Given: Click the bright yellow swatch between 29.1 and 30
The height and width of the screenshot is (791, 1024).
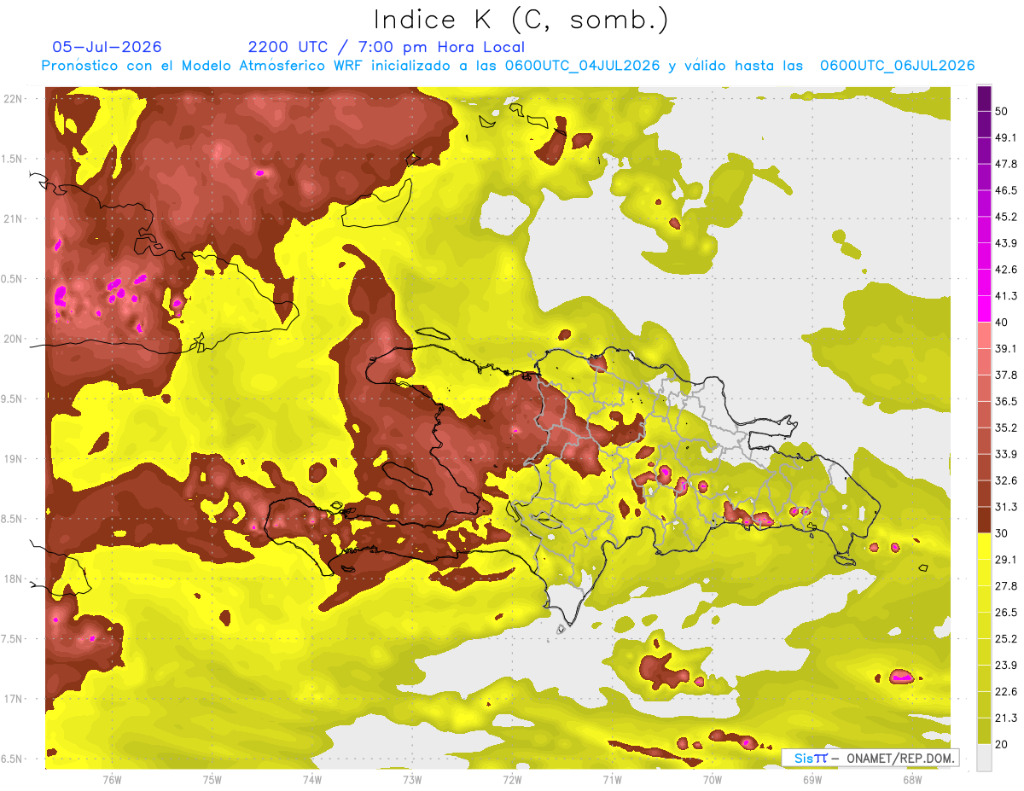Looking at the screenshot, I should click(x=984, y=546).
